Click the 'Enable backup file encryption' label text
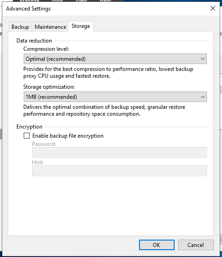This screenshot has height=257, width=222. [68, 136]
